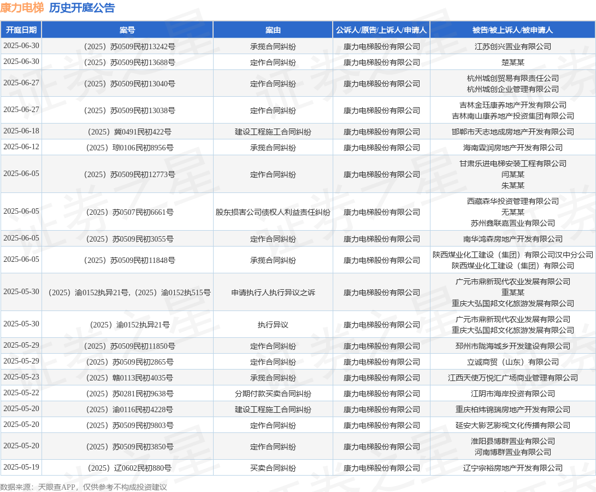
Task: Click cause 执行异议
Action: (x=273, y=325)
